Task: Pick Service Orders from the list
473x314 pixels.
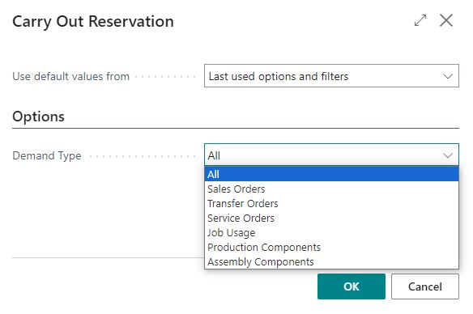Action: (x=331, y=218)
